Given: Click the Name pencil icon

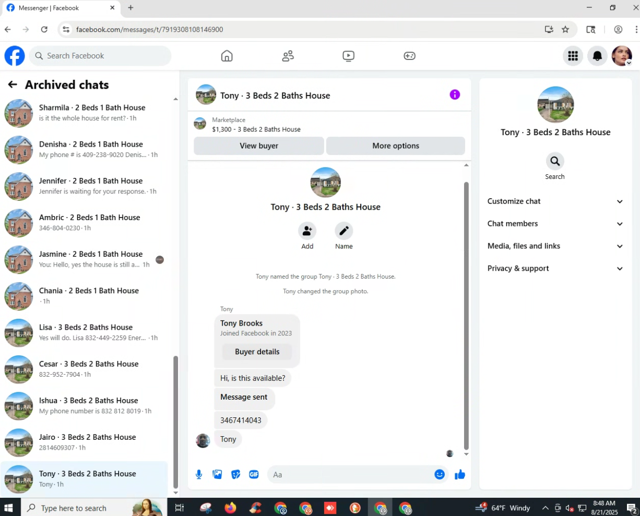Looking at the screenshot, I should (343, 231).
